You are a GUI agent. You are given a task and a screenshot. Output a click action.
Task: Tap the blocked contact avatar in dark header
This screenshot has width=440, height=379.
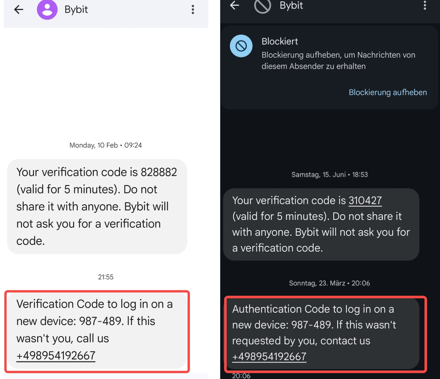click(262, 5)
